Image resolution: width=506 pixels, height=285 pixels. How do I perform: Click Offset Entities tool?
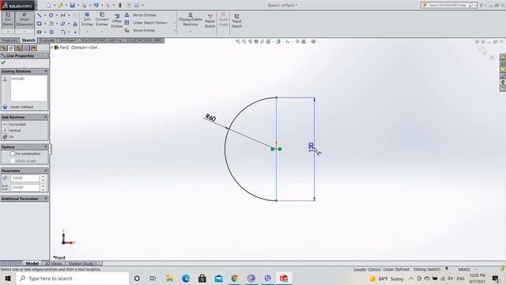pyautogui.click(x=117, y=21)
